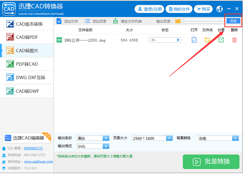Click the 文件名称 column header
The height and width of the screenshot is (174, 244).
[x=85, y=30]
